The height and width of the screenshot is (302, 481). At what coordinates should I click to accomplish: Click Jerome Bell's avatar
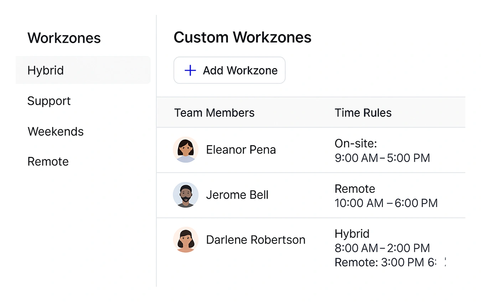(x=186, y=195)
